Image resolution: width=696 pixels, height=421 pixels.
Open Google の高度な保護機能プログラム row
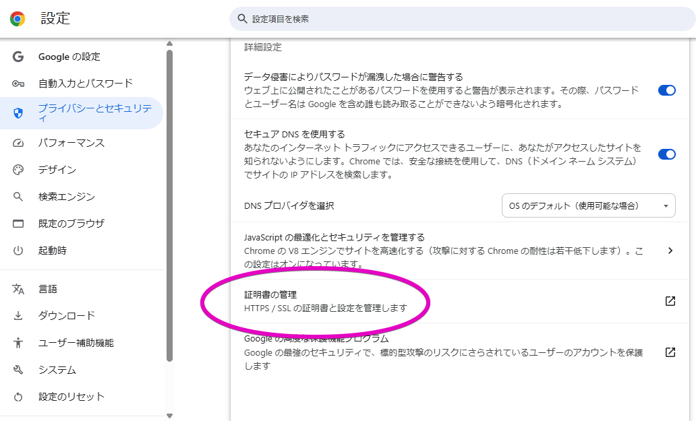pos(460,352)
